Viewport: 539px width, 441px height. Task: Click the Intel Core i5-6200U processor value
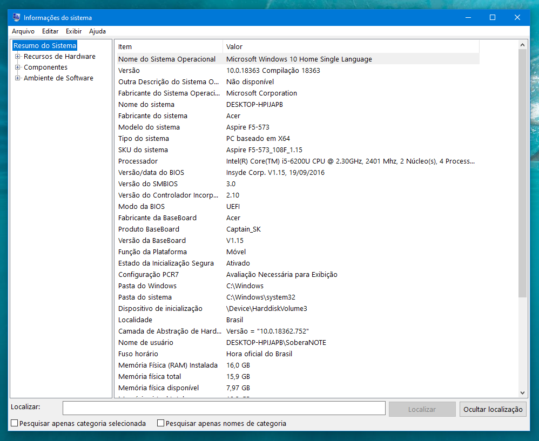351,161
